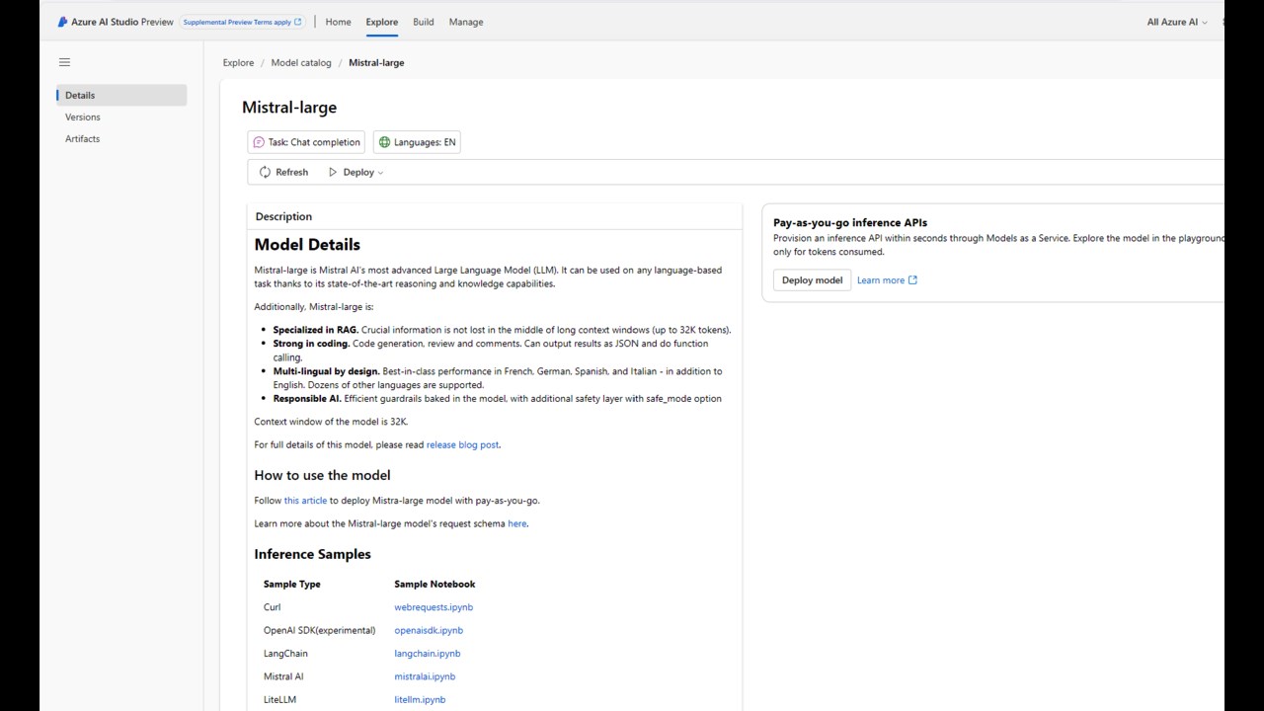Open the Supplemental Preview Terms external link

click(242, 22)
